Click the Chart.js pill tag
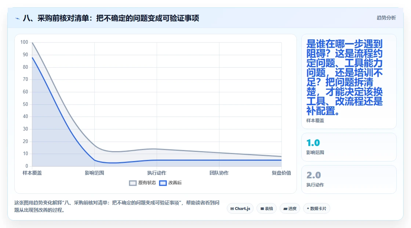 click(240, 209)
